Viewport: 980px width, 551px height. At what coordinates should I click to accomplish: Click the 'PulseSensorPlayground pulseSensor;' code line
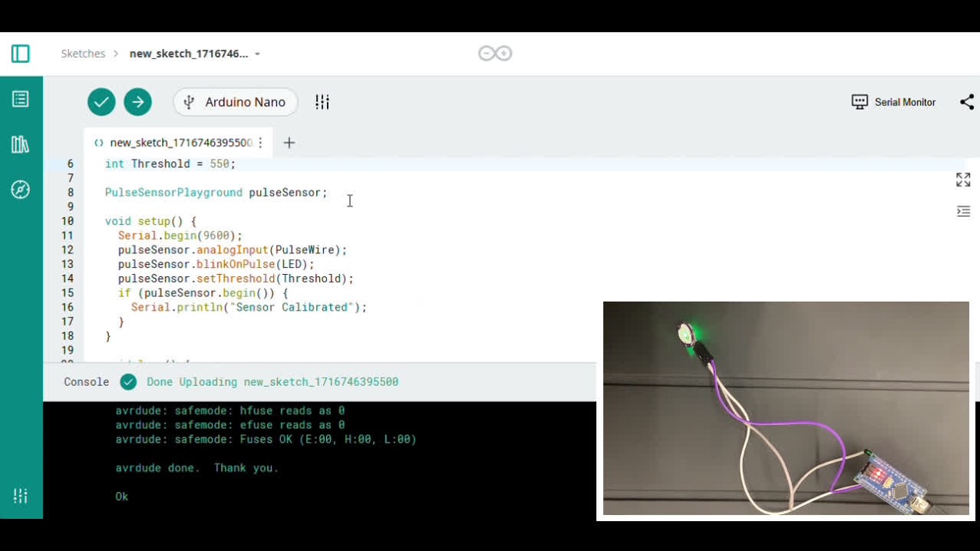click(x=216, y=193)
